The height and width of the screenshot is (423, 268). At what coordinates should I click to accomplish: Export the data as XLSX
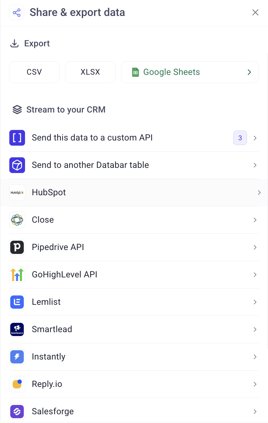(x=90, y=72)
